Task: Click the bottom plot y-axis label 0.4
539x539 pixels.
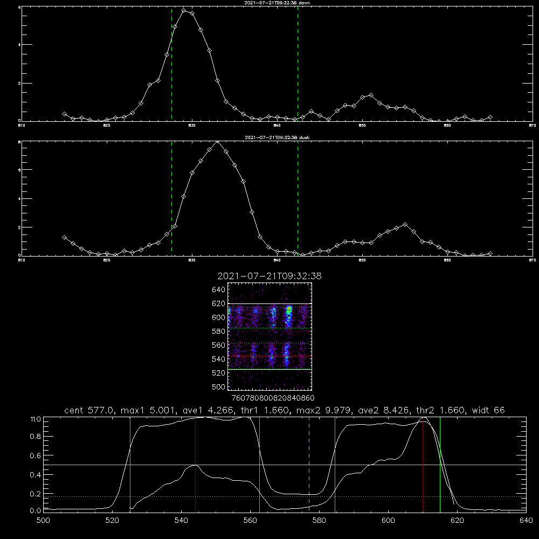Action: [x=36, y=475]
